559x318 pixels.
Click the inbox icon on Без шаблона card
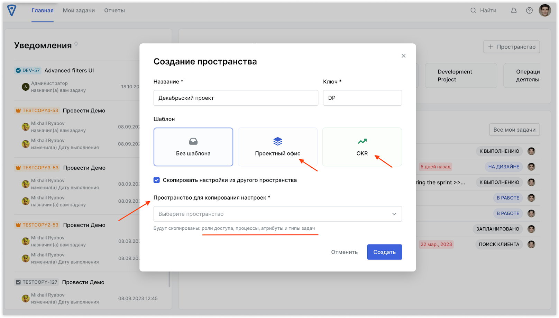click(x=193, y=141)
